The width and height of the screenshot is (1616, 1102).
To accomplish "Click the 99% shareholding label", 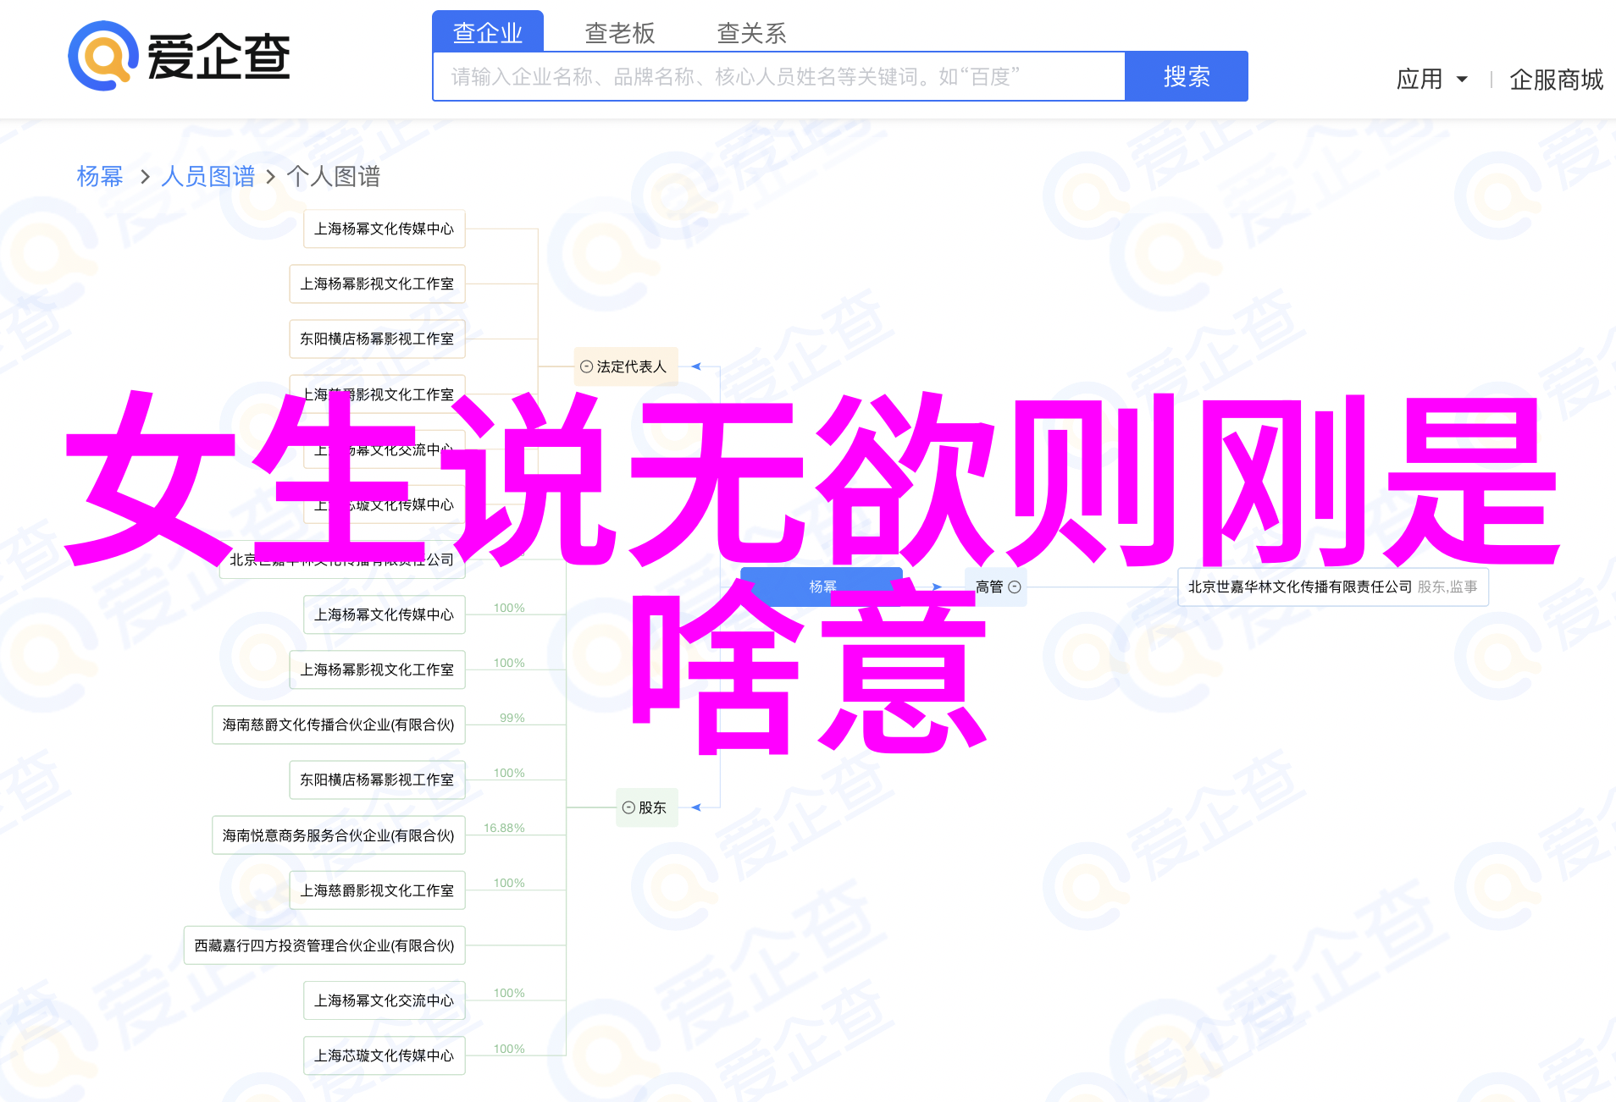I will [x=512, y=718].
